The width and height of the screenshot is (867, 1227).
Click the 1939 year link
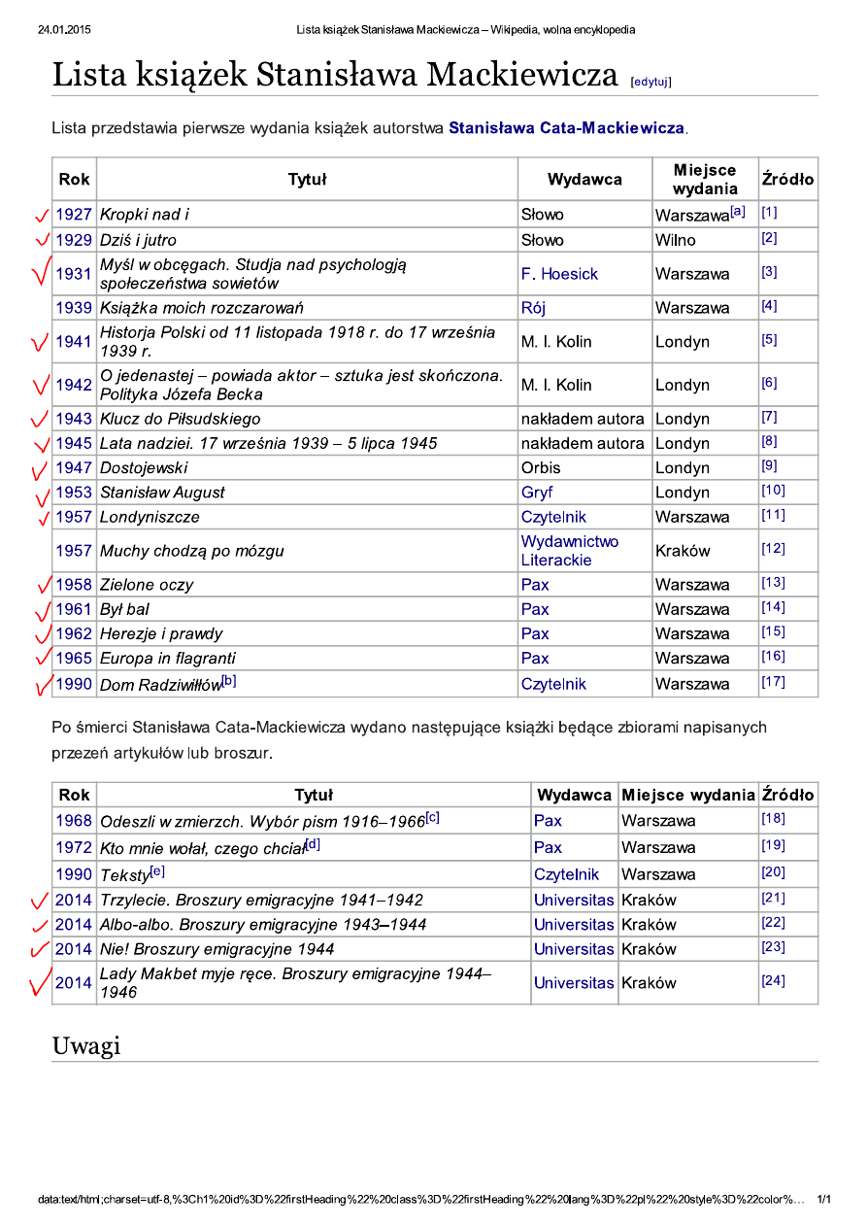73,308
